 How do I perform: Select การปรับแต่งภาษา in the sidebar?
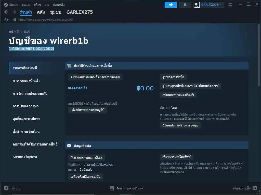pyautogui.click(x=26, y=106)
